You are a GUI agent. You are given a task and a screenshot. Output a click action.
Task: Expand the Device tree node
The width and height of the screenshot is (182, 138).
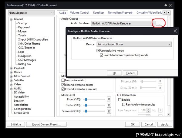click(12, 72)
